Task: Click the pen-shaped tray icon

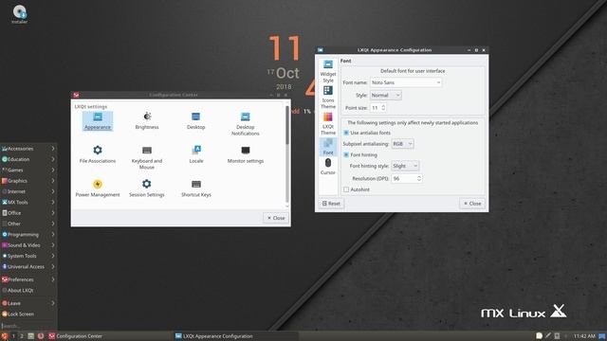Action: 548,336
